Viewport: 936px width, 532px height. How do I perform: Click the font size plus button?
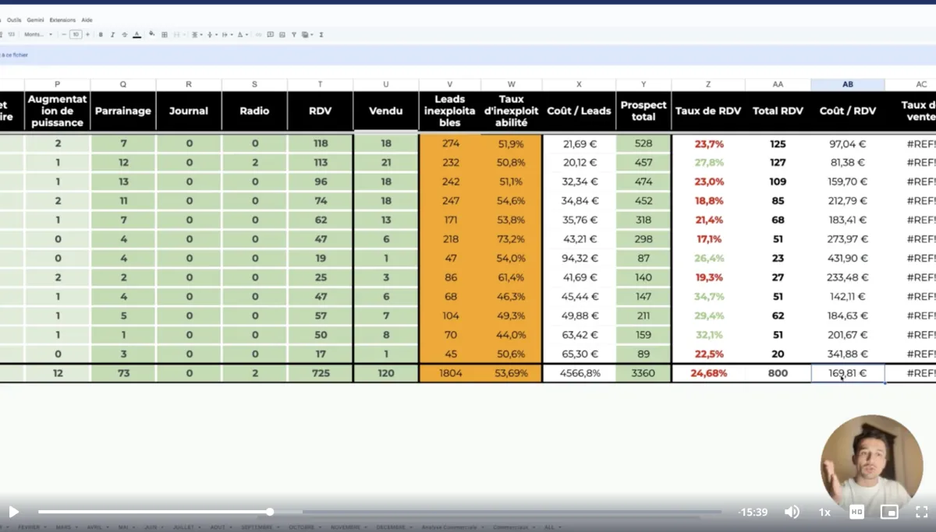pos(87,34)
